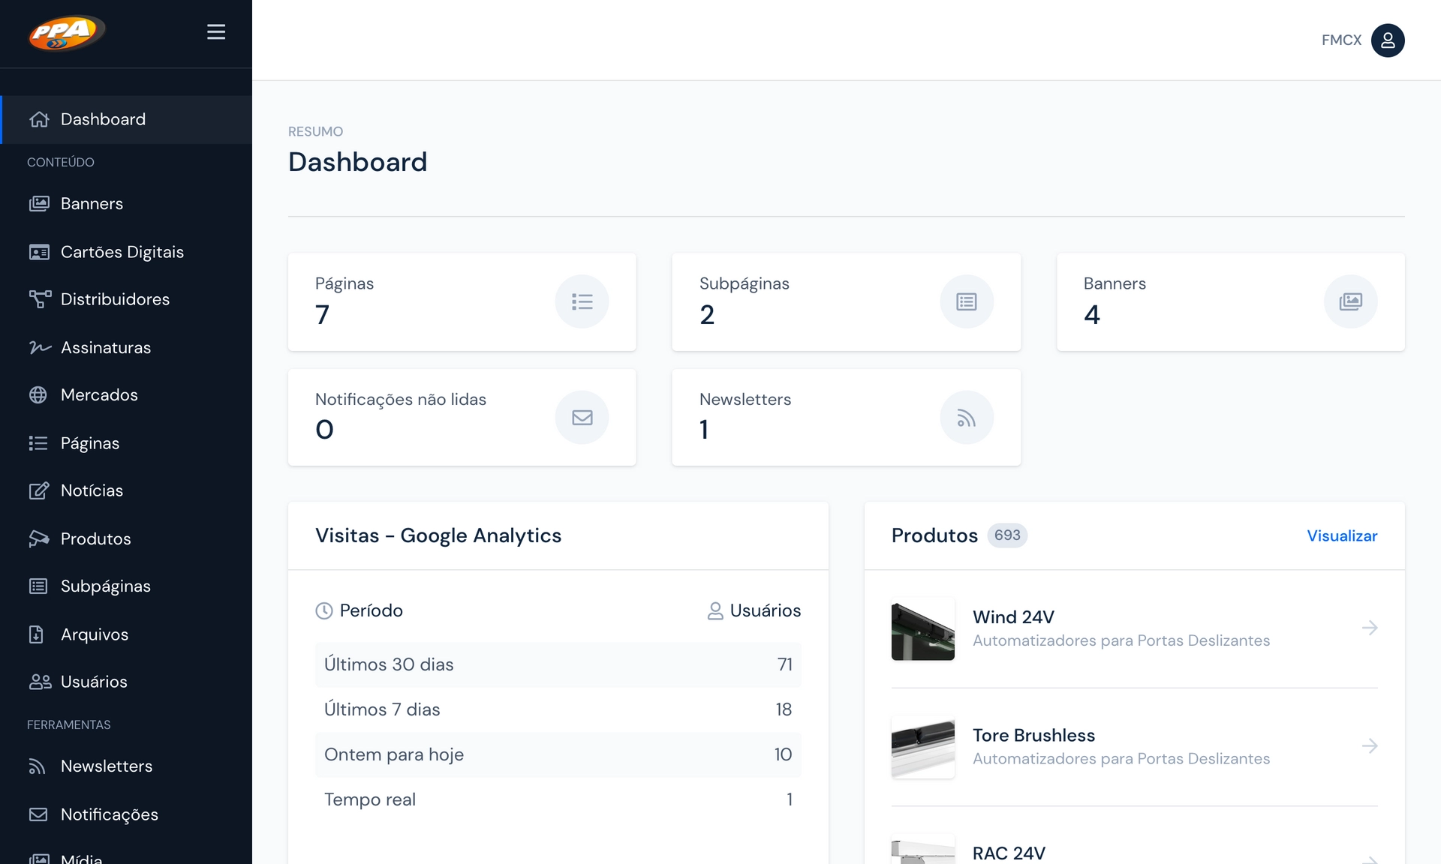
Task: Select Mercados globe menu item
Action: click(x=98, y=395)
